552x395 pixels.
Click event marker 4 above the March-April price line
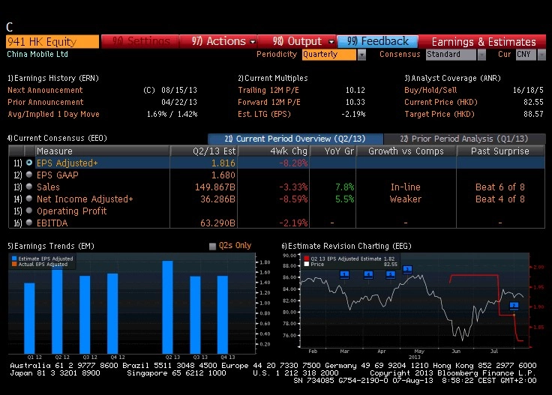click(368, 275)
